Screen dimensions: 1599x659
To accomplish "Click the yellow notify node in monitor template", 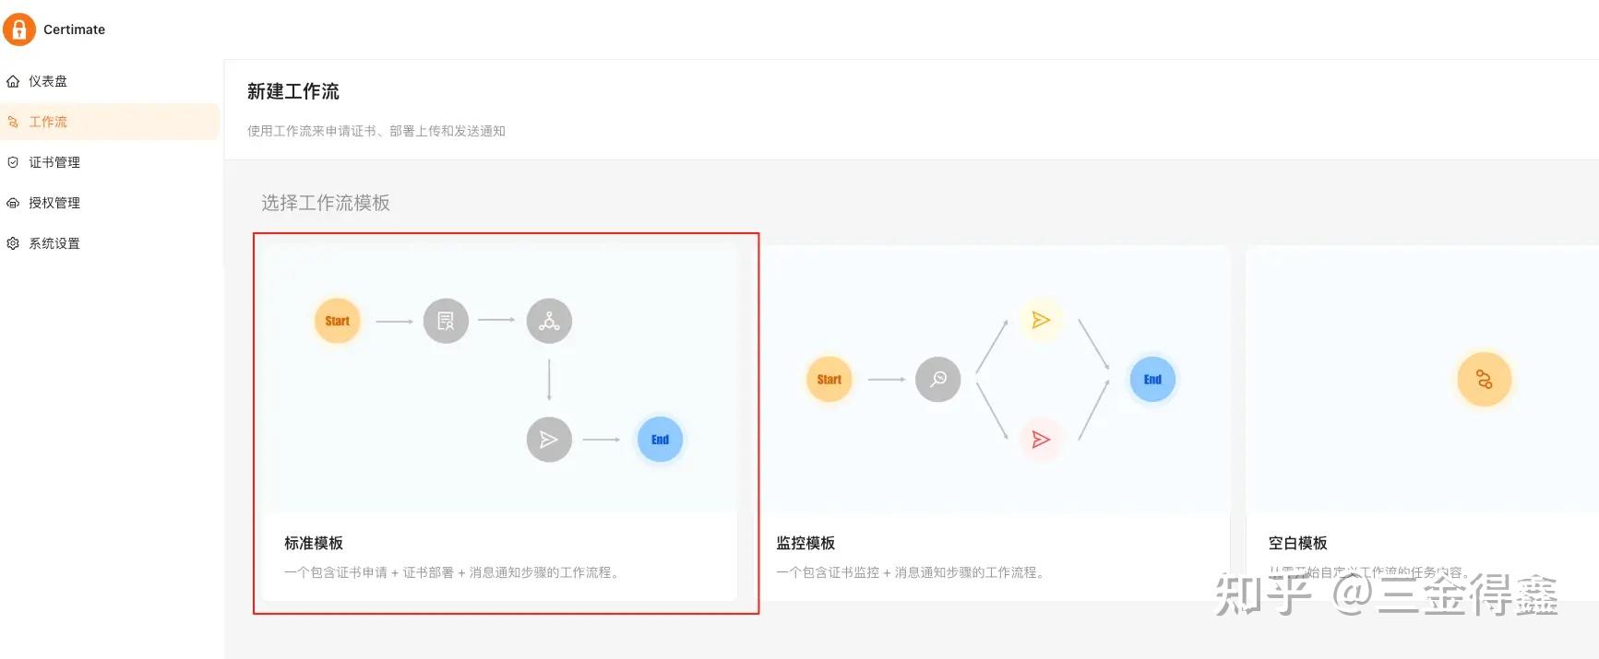I will click(1041, 320).
